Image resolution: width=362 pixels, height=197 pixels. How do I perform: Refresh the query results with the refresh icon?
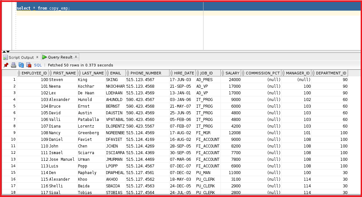(21, 65)
